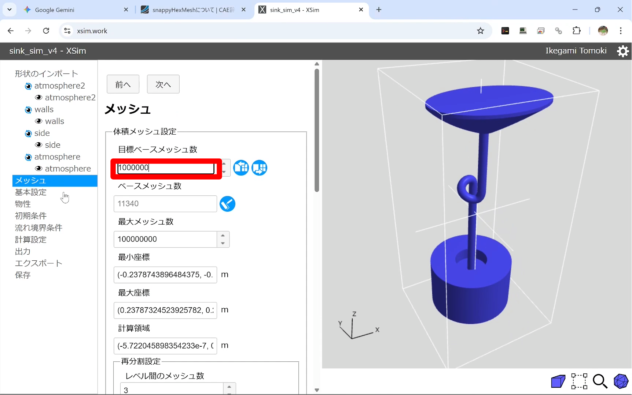Hide the side child surface
This screenshot has width=632, height=395.
pyautogui.click(x=38, y=145)
